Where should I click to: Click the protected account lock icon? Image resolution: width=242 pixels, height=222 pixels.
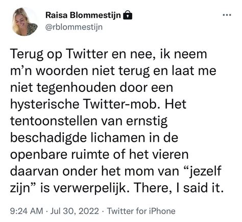(x=128, y=15)
